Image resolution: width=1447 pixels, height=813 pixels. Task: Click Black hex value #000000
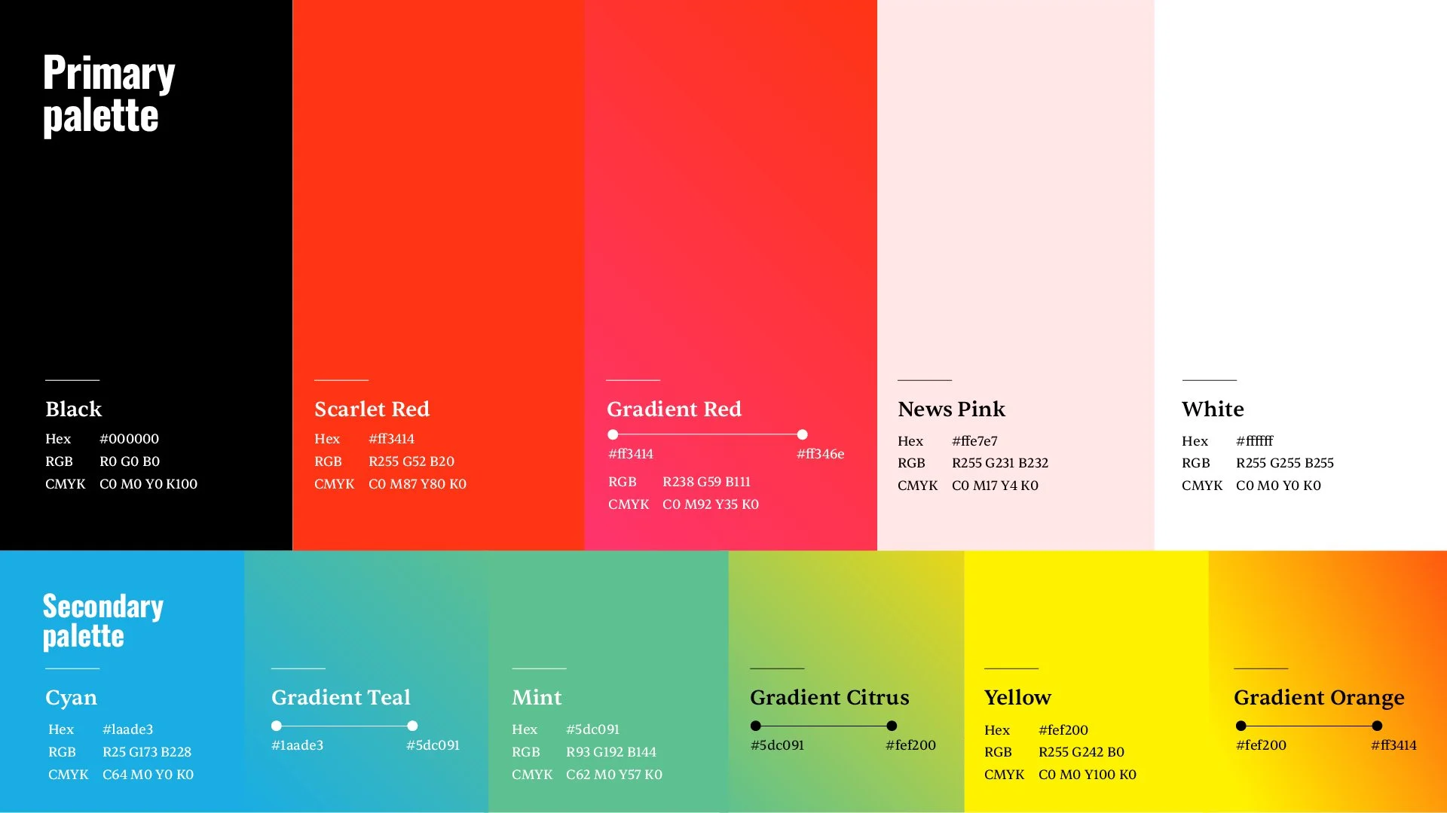(x=129, y=439)
